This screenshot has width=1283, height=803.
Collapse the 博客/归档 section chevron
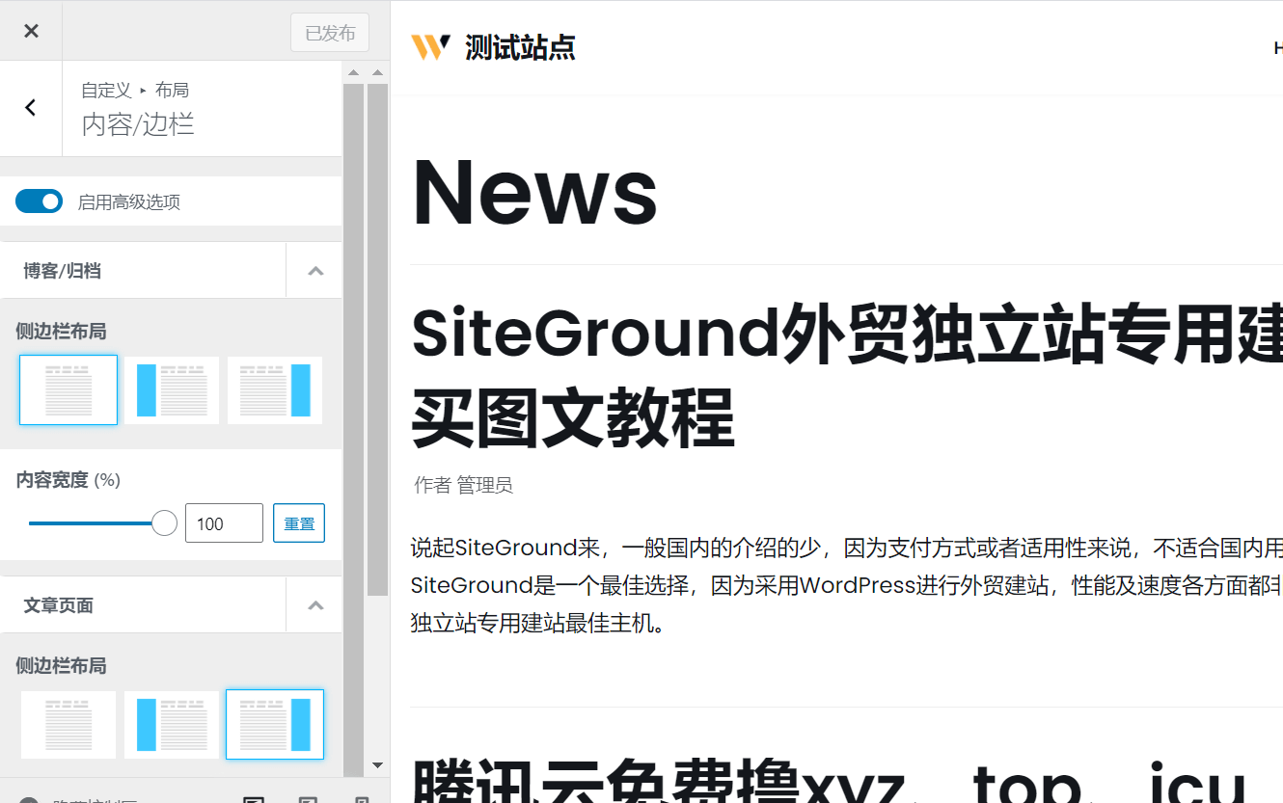(314, 271)
